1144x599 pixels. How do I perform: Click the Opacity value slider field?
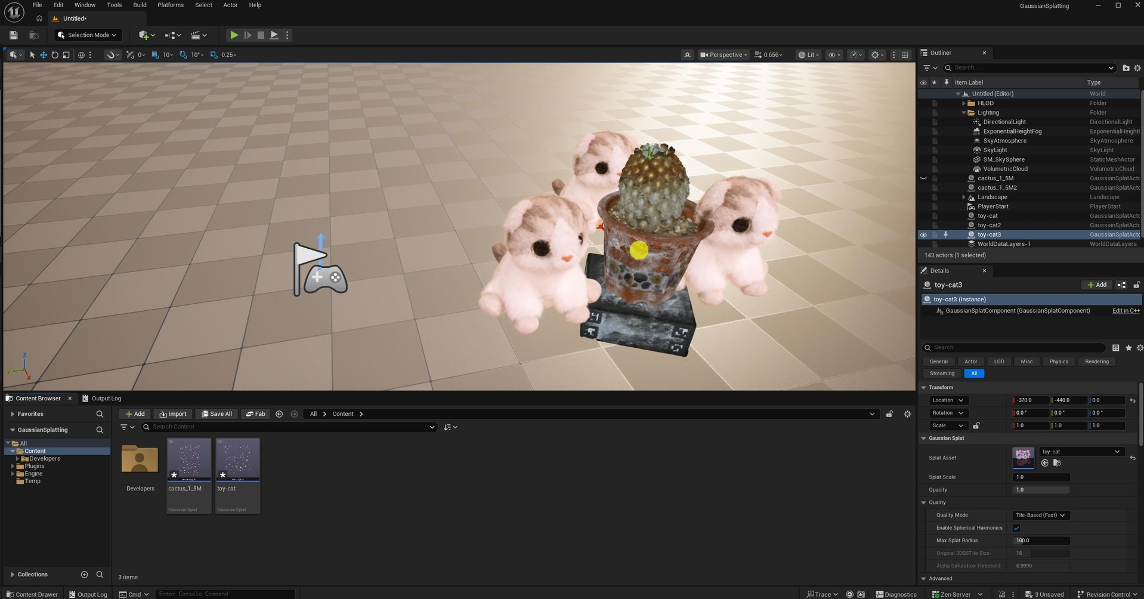(x=1041, y=490)
